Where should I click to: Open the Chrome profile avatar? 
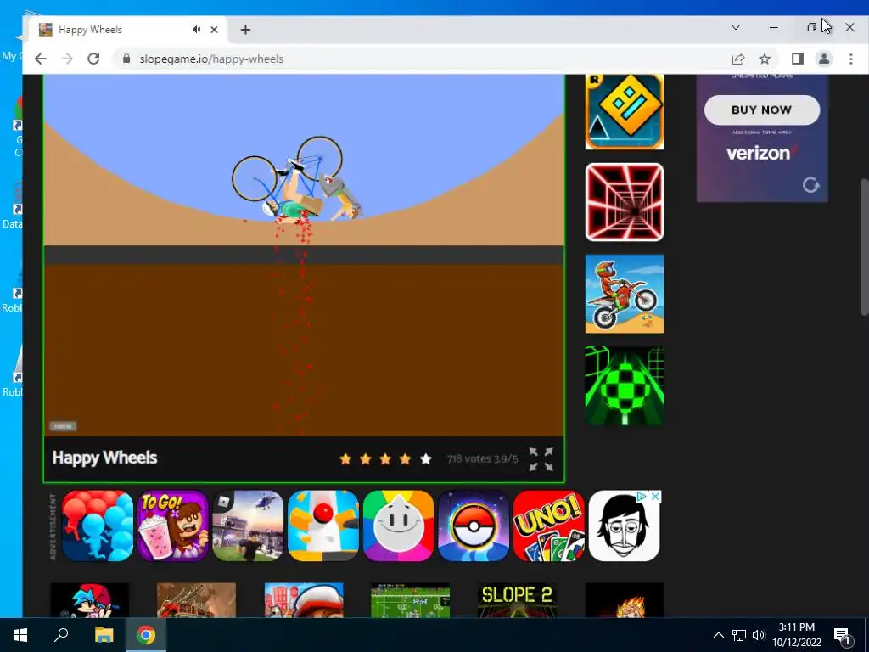point(824,59)
